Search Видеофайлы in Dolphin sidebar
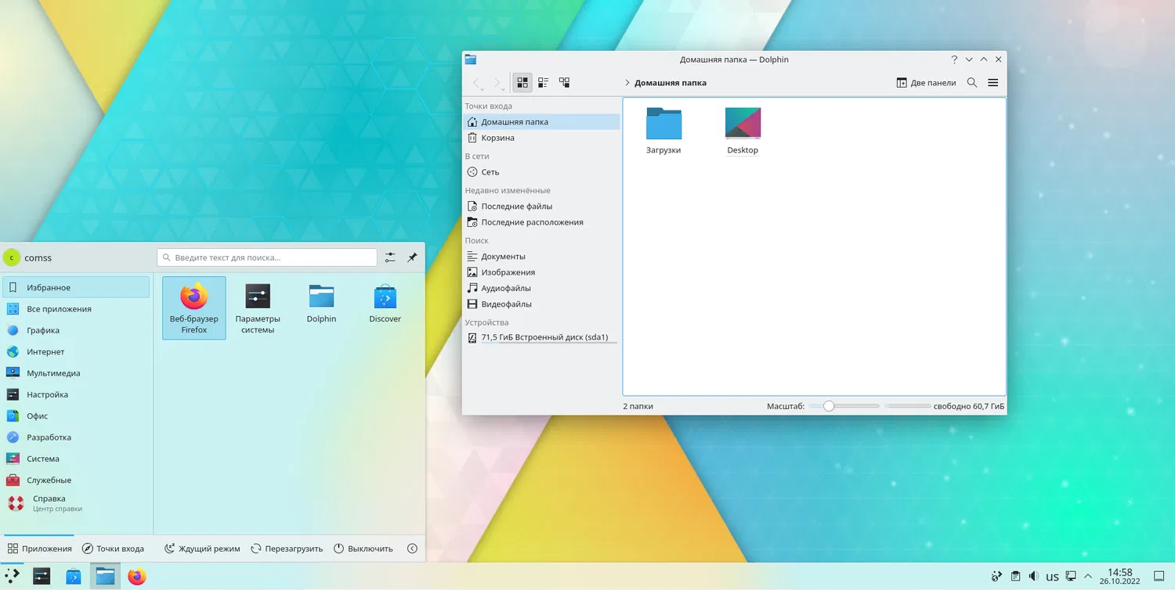This screenshot has height=590, width=1175. pyautogui.click(x=541, y=304)
